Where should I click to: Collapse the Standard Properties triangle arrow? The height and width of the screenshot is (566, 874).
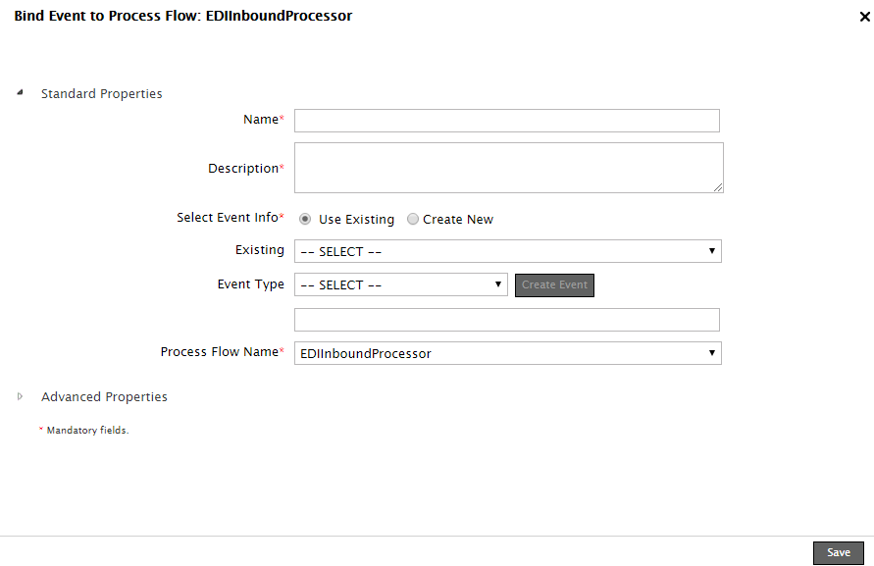click(20, 93)
